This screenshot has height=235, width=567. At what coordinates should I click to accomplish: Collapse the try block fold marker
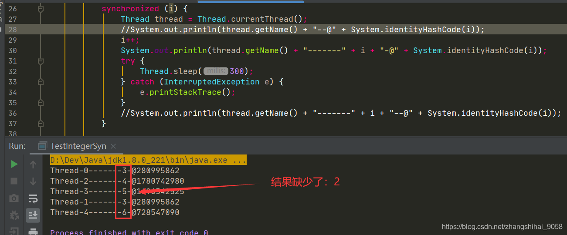tap(41, 61)
